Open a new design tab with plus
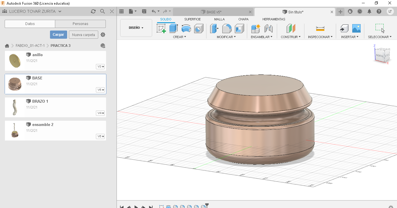Viewport: 397px width, 208px height. point(340,12)
